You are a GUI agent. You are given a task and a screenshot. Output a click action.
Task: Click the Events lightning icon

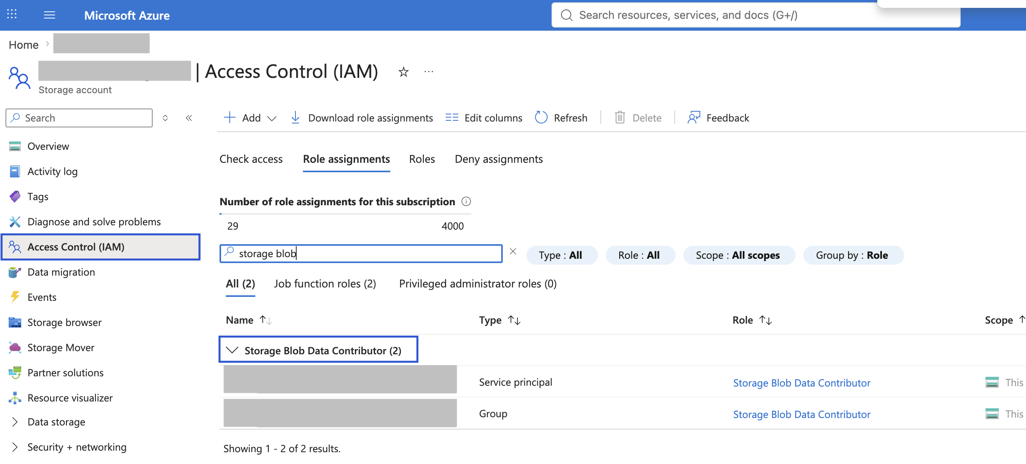pyautogui.click(x=15, y=297)
